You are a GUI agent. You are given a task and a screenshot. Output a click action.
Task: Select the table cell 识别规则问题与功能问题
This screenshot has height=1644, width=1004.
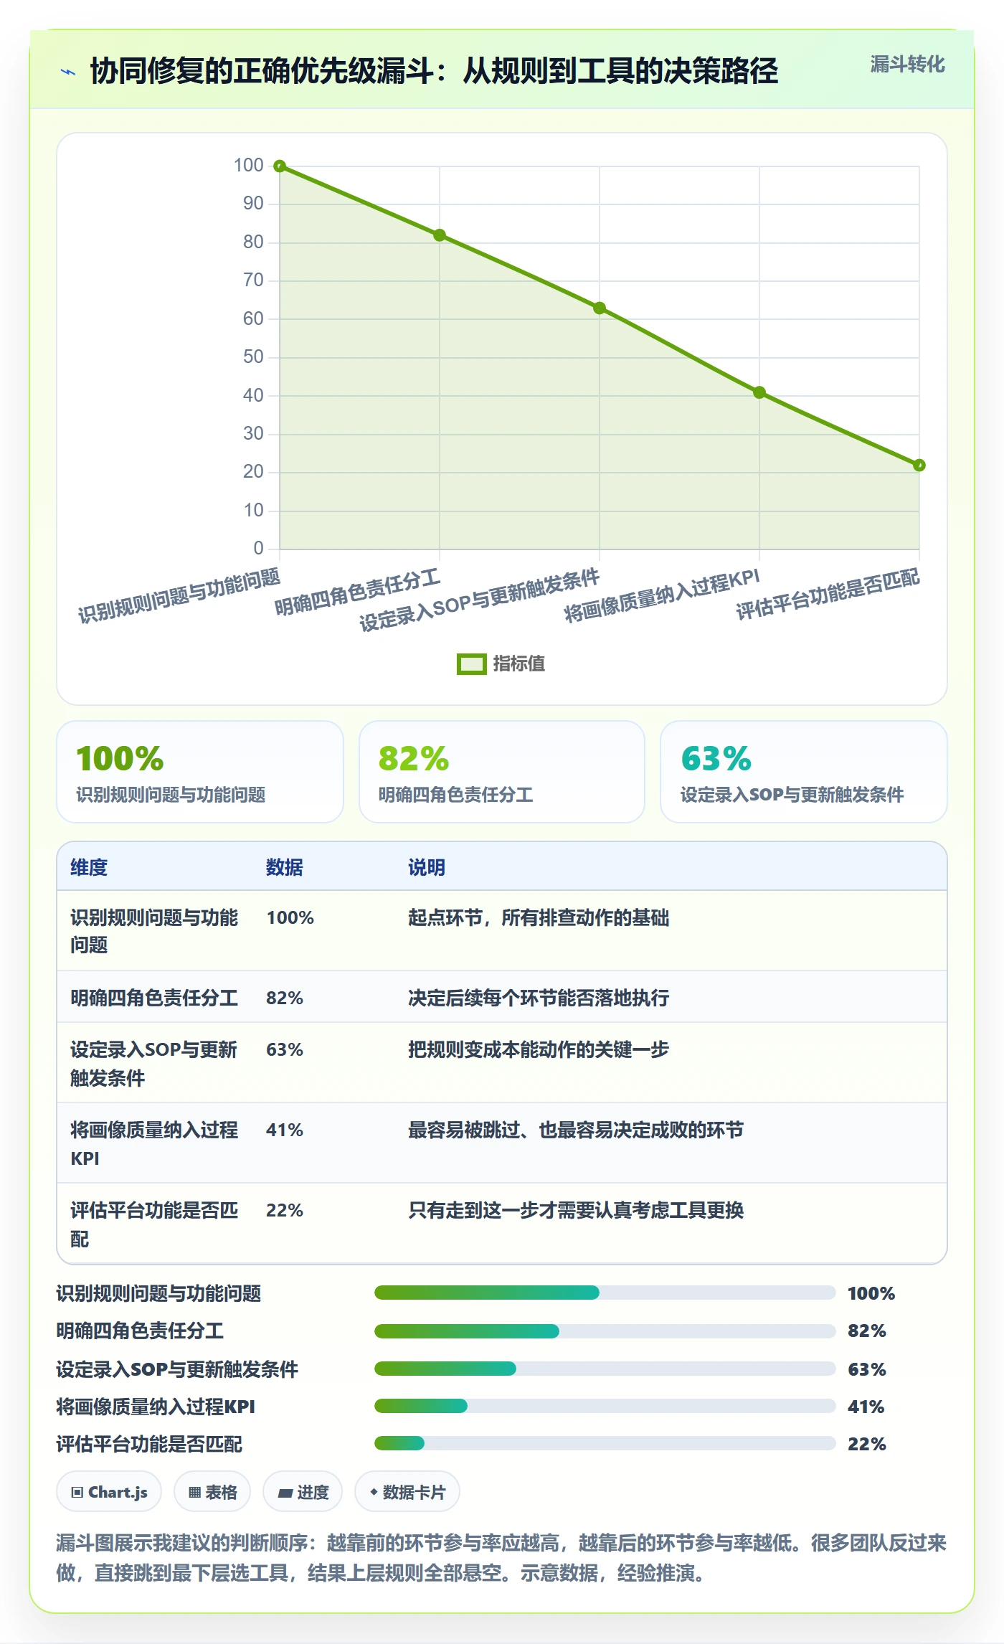click(154, 931)
